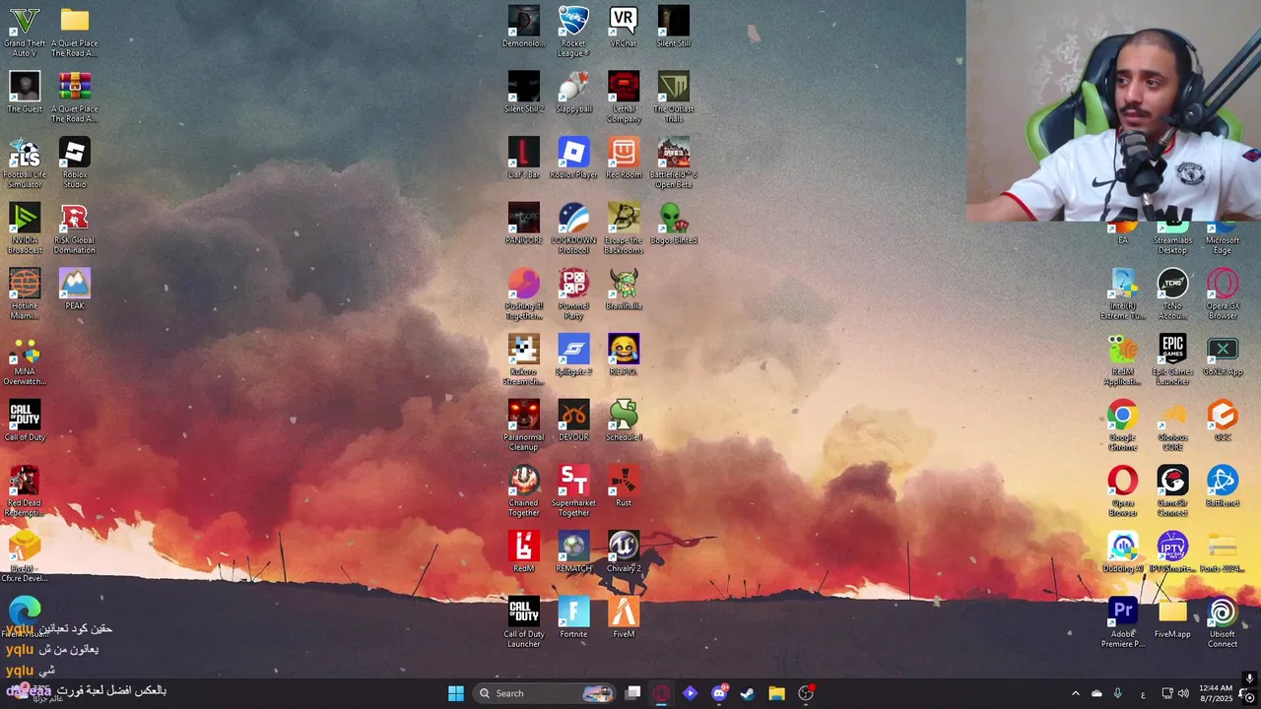Open LOCKDOWN Protocol shortcut
1261x709 pixels.
pos(573,229)
